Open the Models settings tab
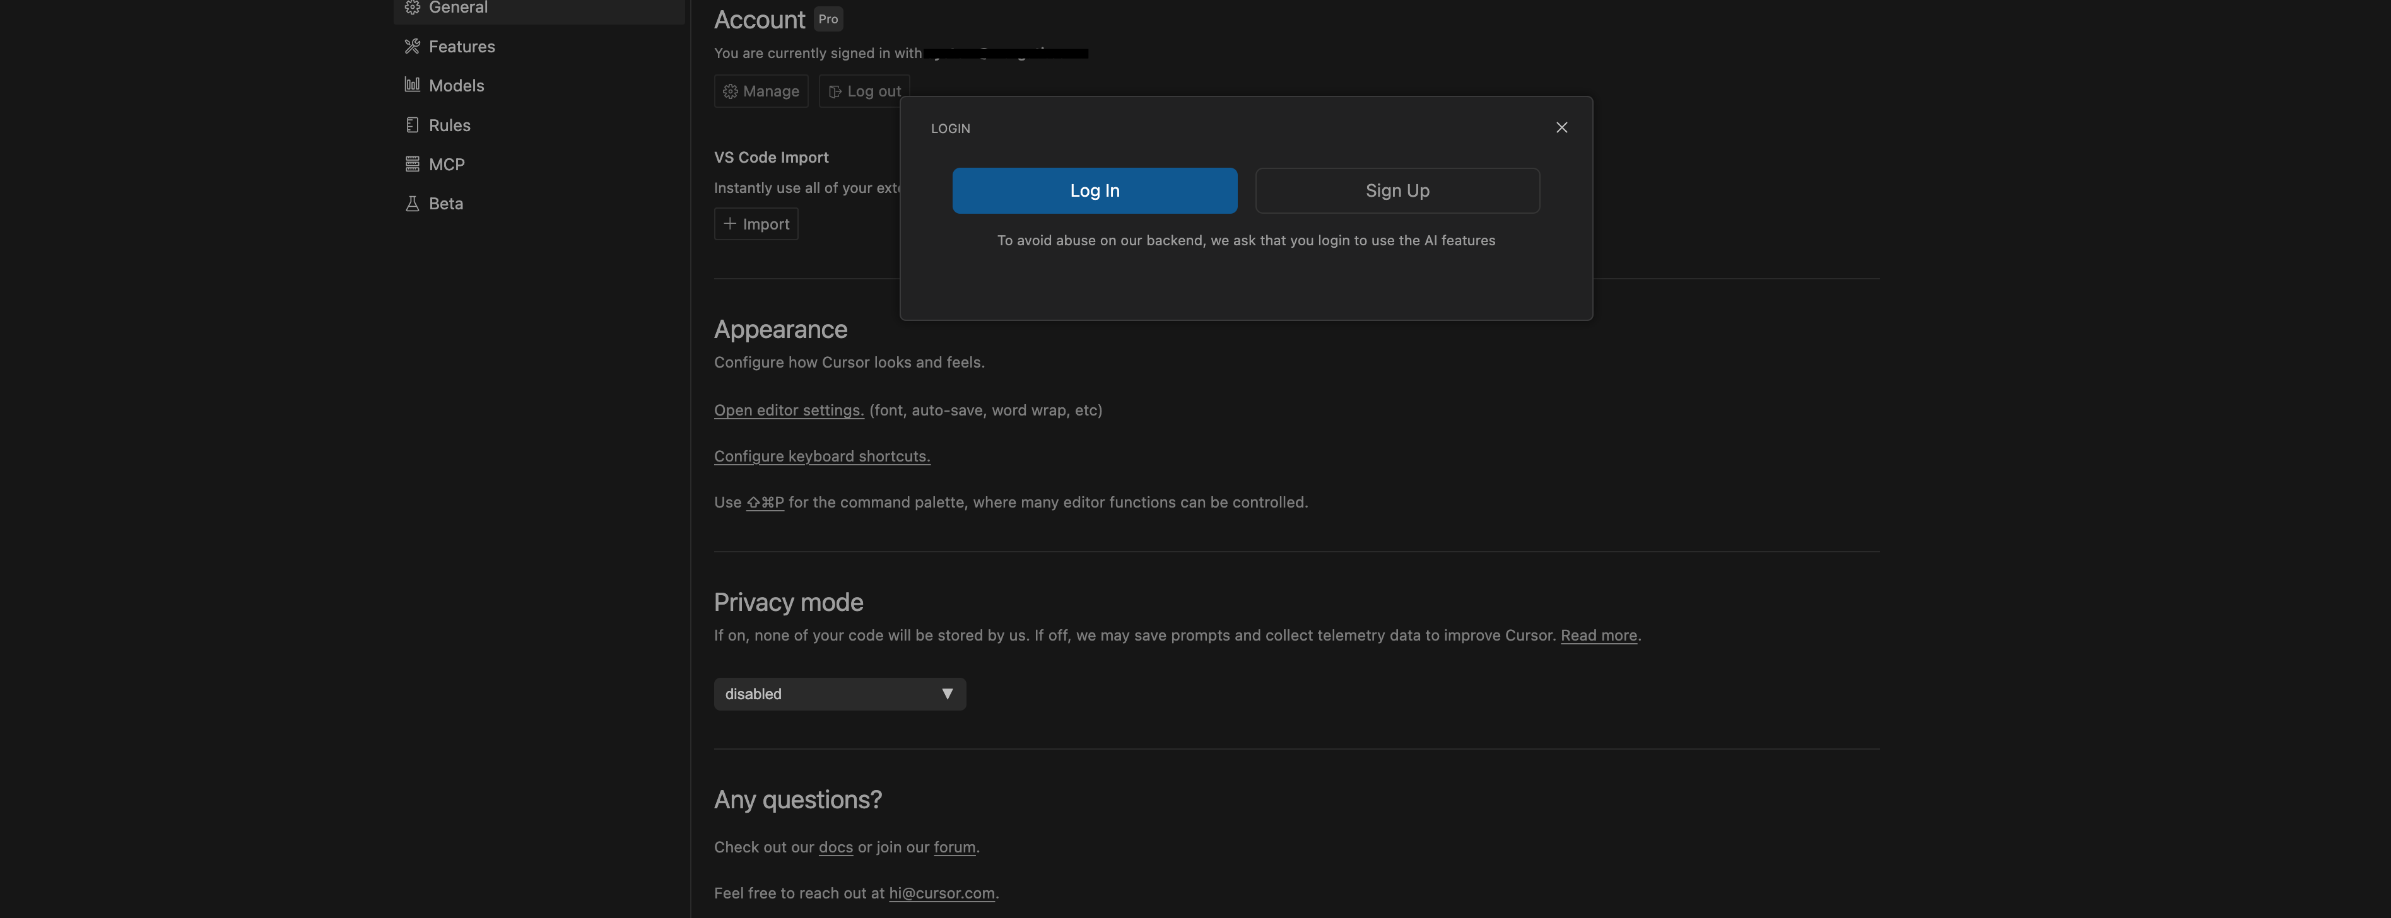Screen dimensions: 2391x918 point(455,85)
